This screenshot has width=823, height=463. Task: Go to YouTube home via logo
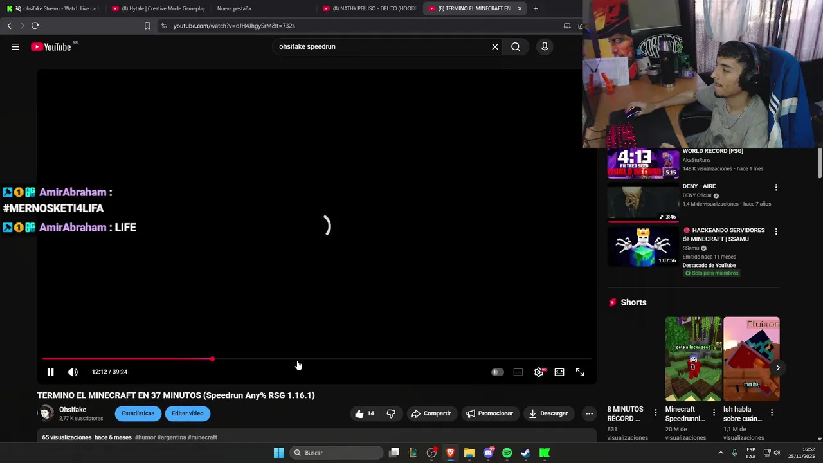[51, 46]
